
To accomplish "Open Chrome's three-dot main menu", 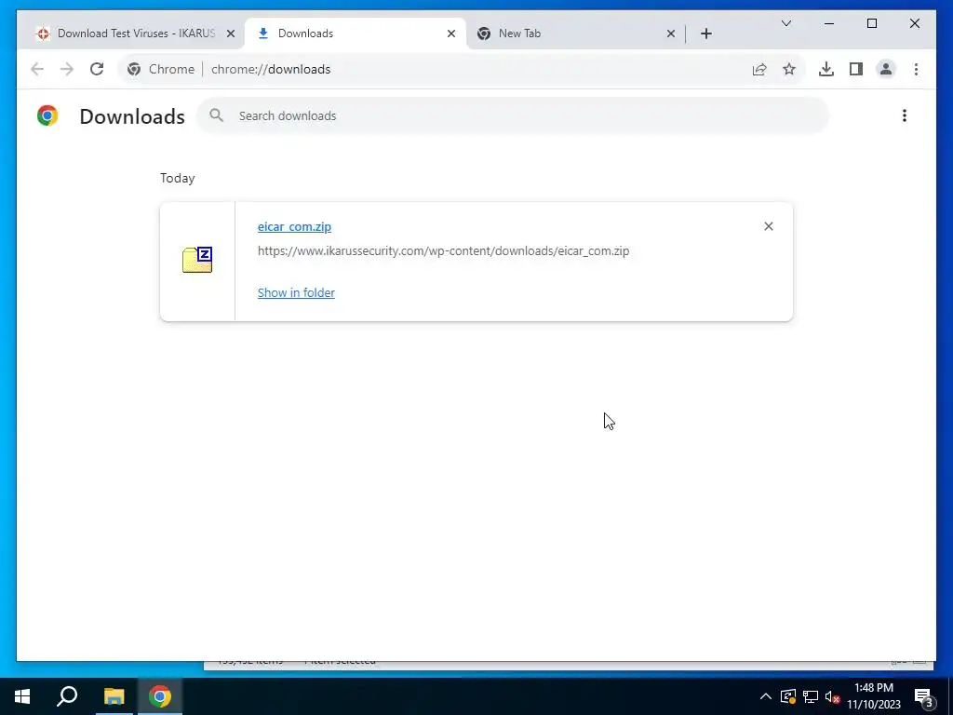I will tap(916, 69).
